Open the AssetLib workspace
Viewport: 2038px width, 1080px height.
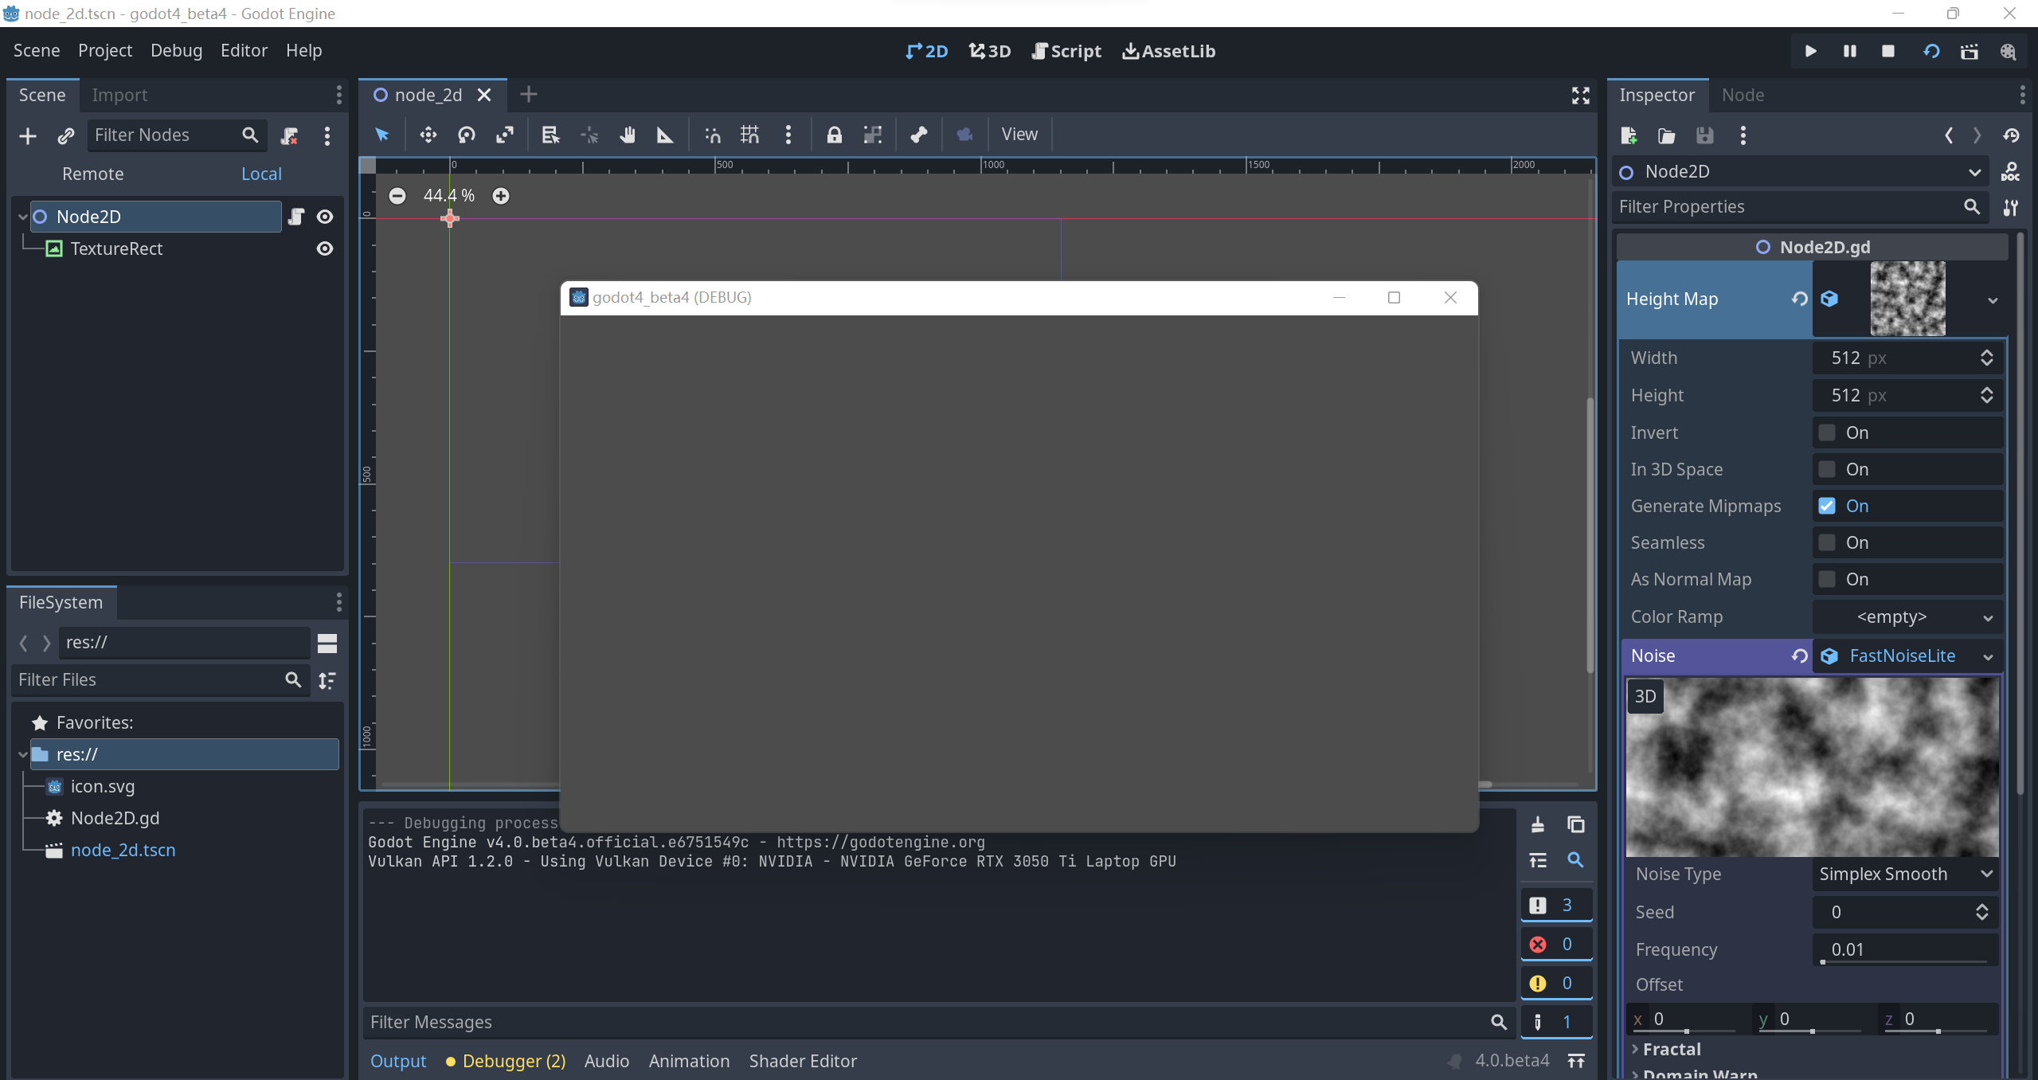pyautogui.click(x=1169, y=51)
